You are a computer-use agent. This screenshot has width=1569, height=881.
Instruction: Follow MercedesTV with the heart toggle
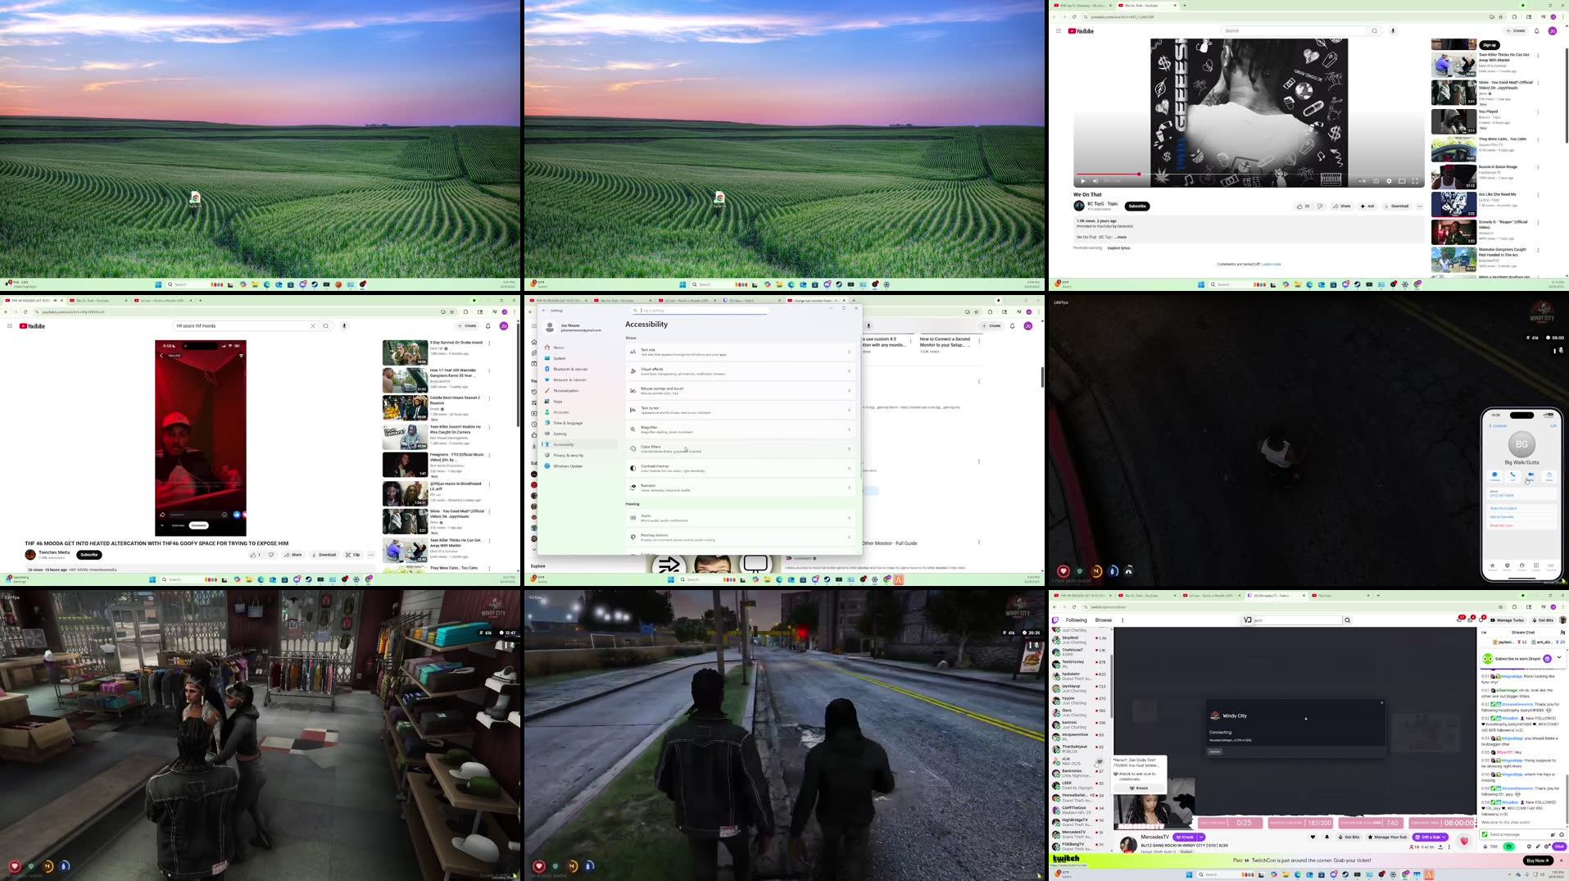click(1313, 838)
